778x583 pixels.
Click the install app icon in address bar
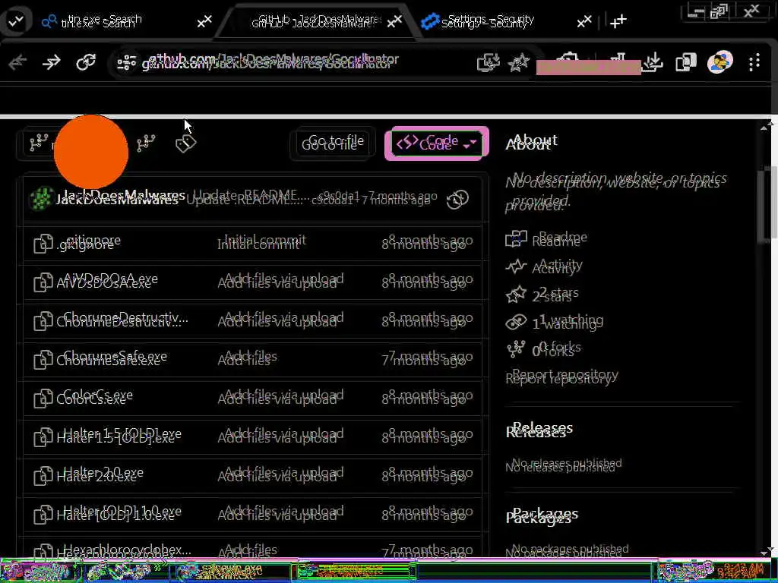(488, 62)
